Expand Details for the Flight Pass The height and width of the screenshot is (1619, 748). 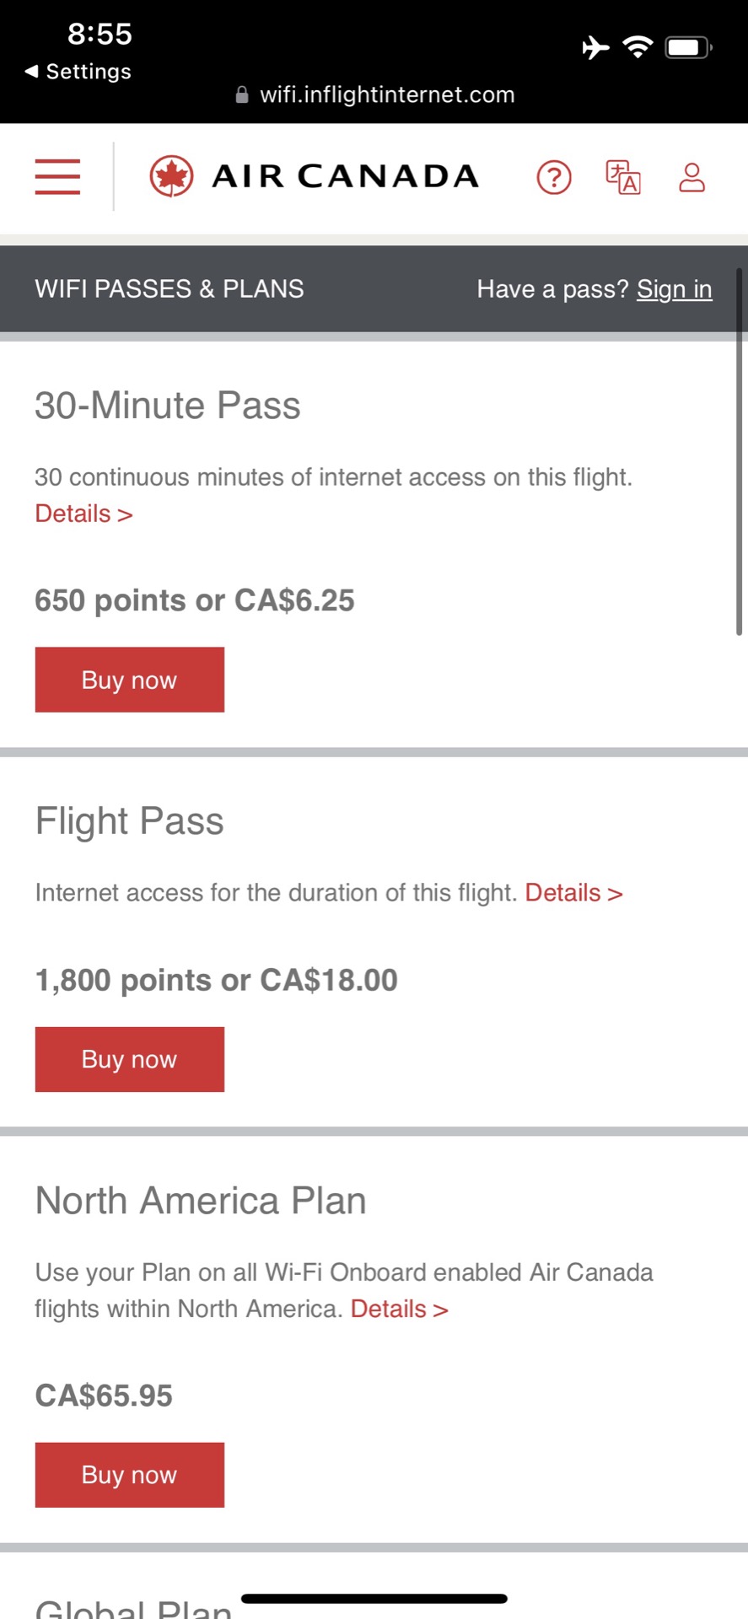(573, 893)
